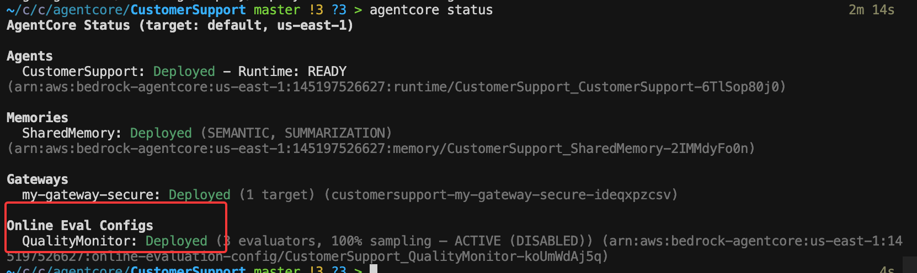Click the SEMANTIC, SUMMARIZATION strategies text
The width and height of the screenshot is (917, 273).
296,133
